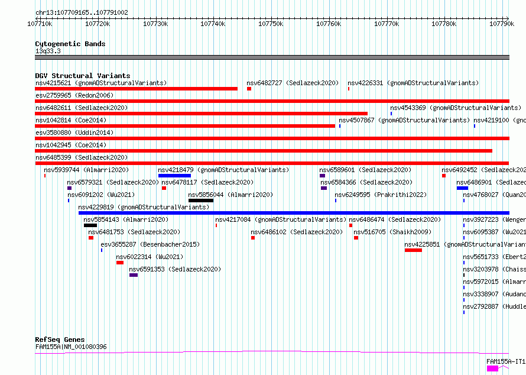526x375 pixels.
Task: Click the nsv5972015 variant label
Action: [x=494, y=282]
